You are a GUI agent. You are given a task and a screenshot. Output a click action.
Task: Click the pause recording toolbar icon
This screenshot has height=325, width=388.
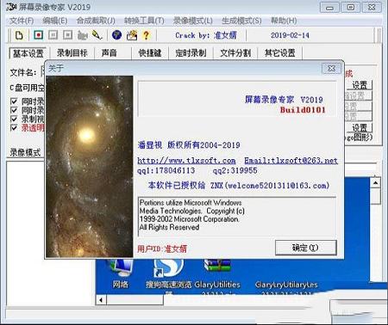point(53,35)
